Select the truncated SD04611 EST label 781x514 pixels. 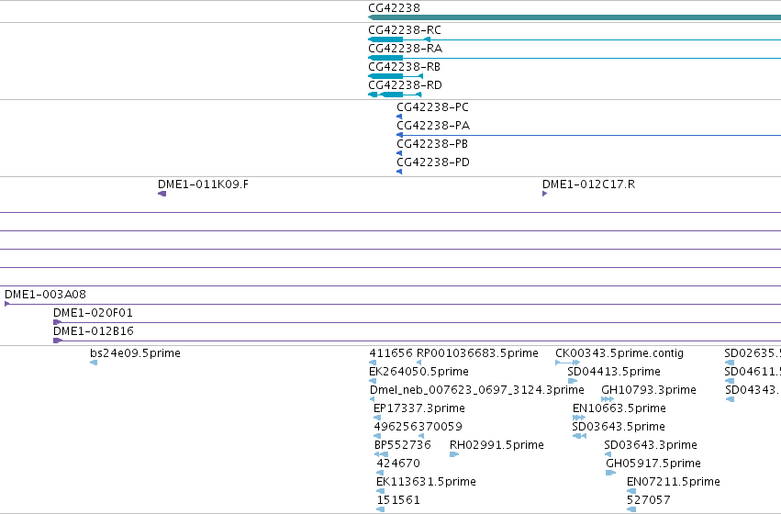tap(753, 372)
